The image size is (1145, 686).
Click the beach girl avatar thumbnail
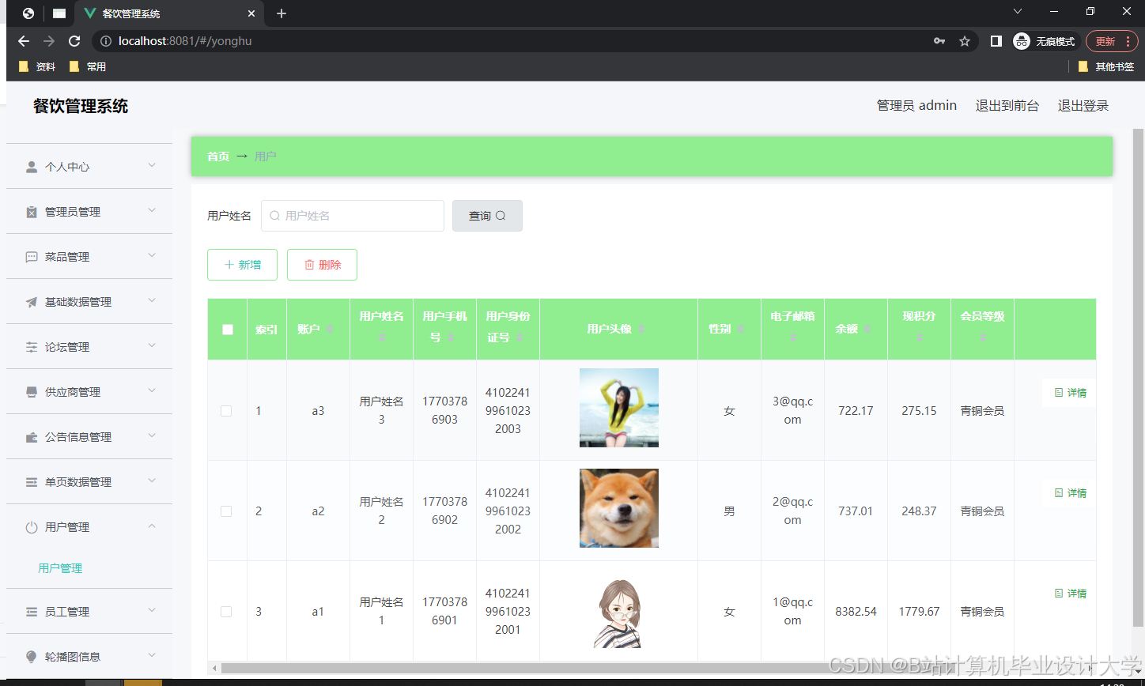619,408
